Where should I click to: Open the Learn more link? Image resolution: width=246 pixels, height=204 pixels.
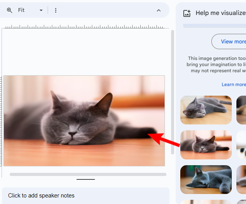(234, 85)
